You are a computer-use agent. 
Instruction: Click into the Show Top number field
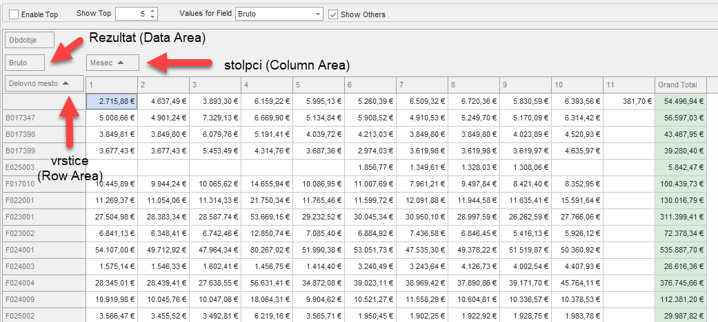click(x=132, y=14)
